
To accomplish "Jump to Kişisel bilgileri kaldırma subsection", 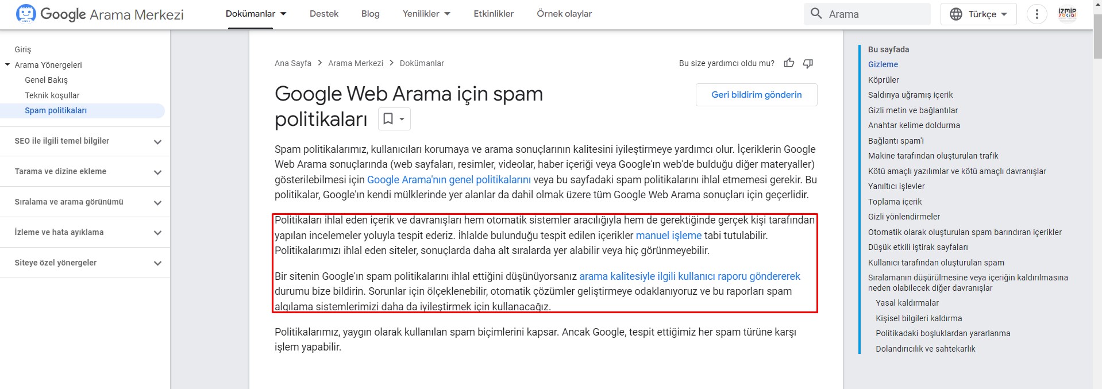I will click(919, 318).
